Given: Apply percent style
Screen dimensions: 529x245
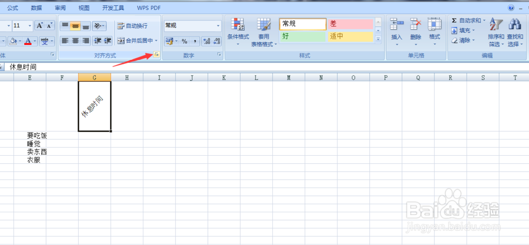Looking at the screenshot, I should 185,41.
